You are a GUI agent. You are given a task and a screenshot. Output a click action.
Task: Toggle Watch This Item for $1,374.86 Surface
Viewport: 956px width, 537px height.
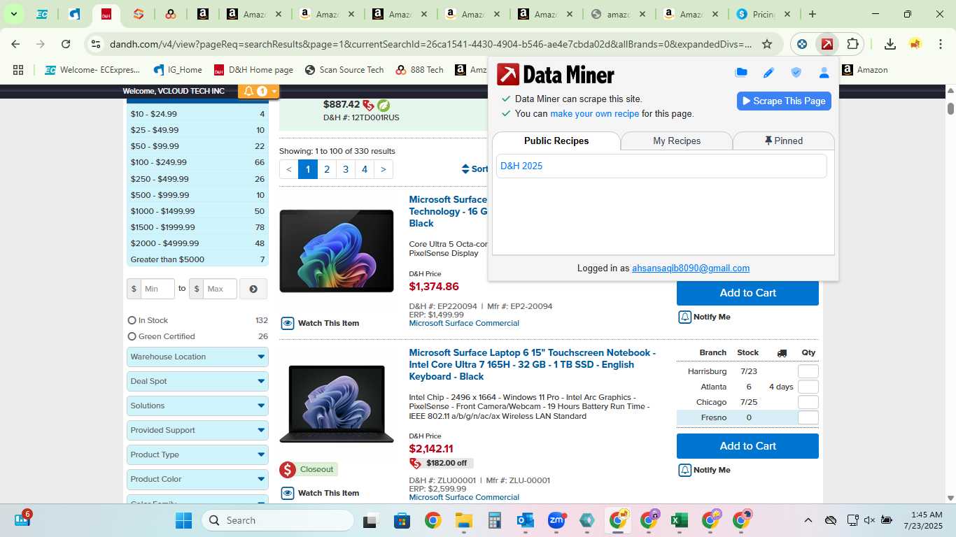[320, 323]
